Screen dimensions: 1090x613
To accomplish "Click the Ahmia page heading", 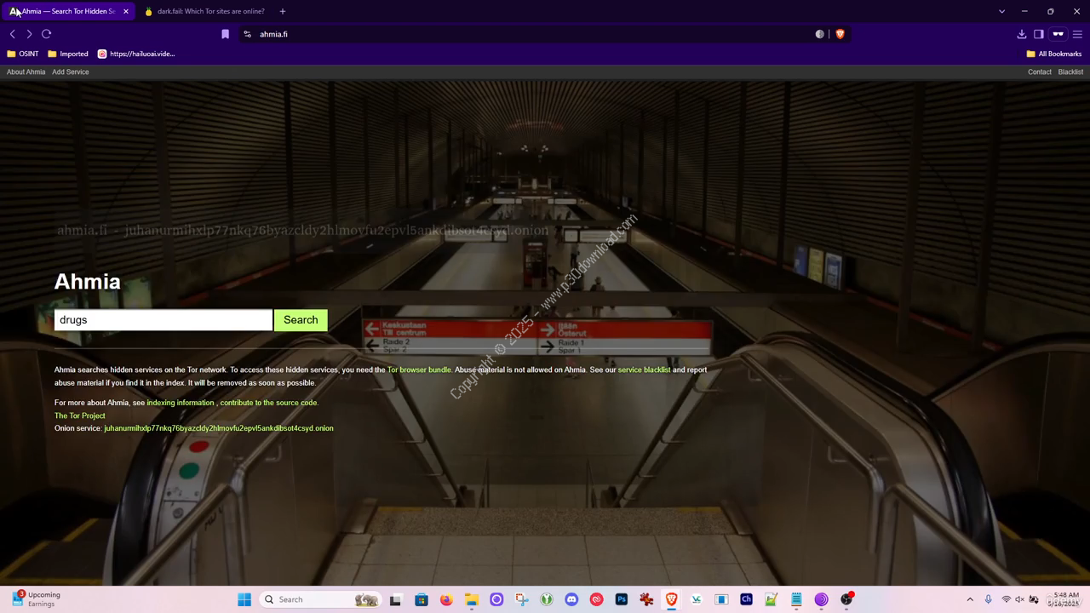I will [88, 282].
